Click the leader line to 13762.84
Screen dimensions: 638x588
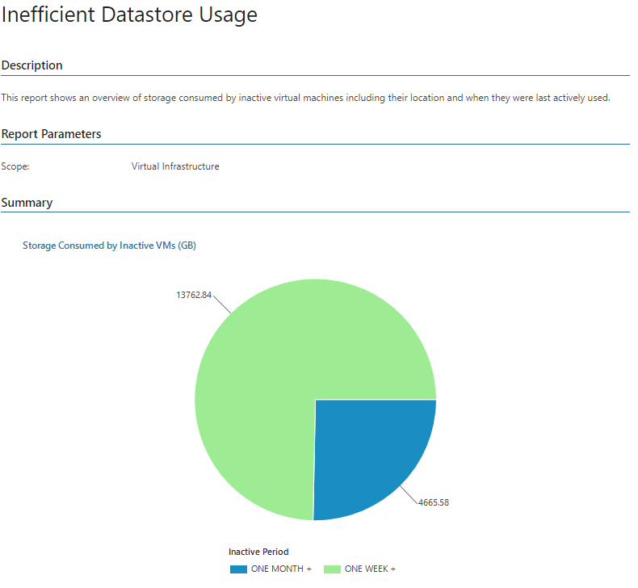click(x=222, y=304)
